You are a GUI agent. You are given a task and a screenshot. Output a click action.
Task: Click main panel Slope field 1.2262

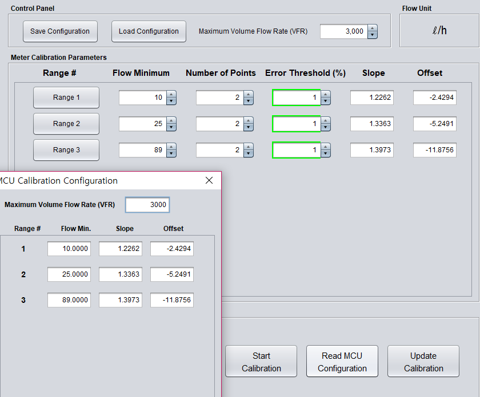click(x=372, y=98)
